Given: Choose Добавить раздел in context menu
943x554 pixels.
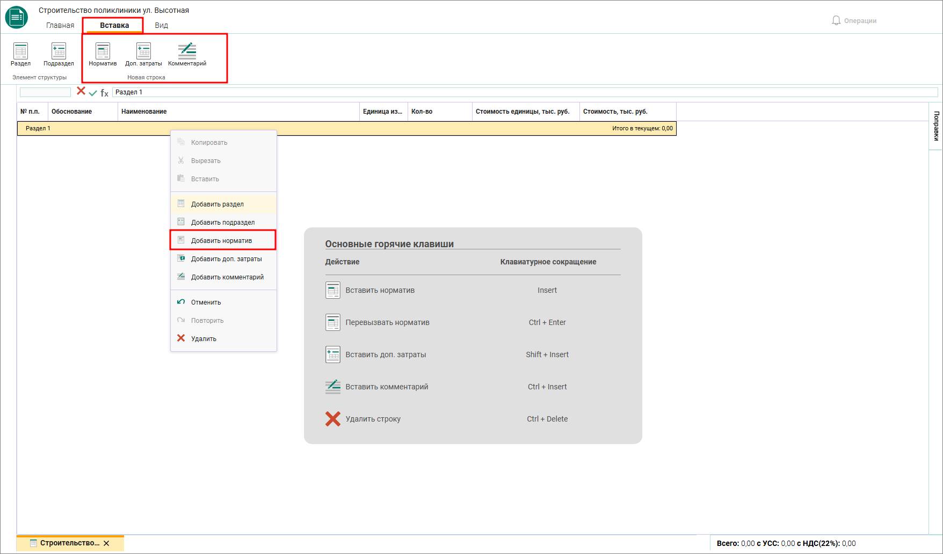Looking at the screenshot, I should [223, 204].
